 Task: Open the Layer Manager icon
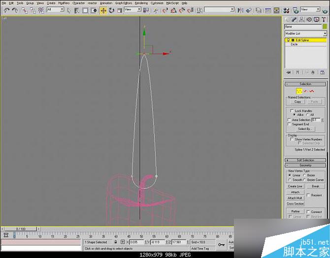pos(259,10)
